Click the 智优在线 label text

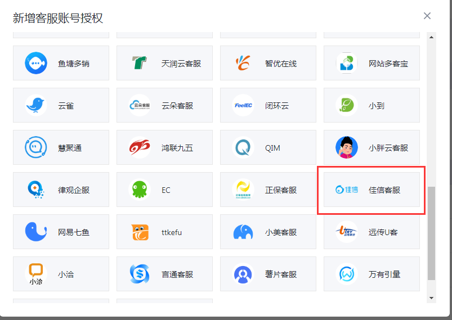[281, 64]
